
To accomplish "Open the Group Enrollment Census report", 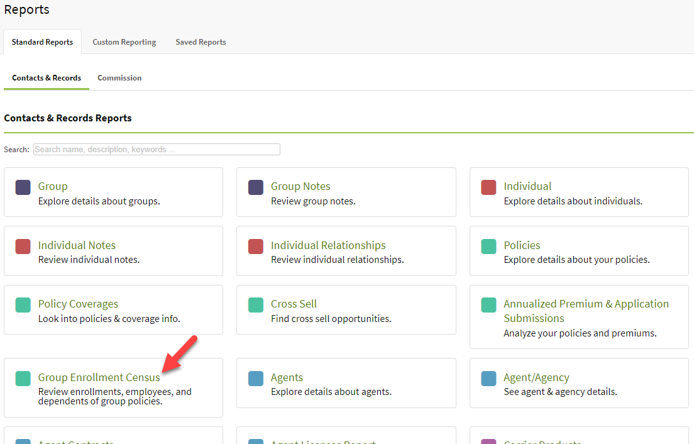I will click(x=99, y=377).
